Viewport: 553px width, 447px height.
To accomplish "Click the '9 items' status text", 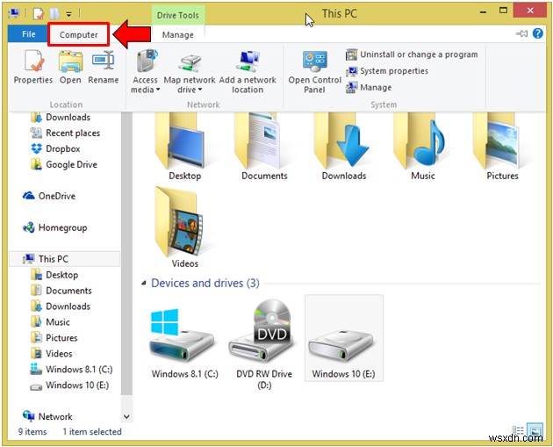I will pos(32,432).
